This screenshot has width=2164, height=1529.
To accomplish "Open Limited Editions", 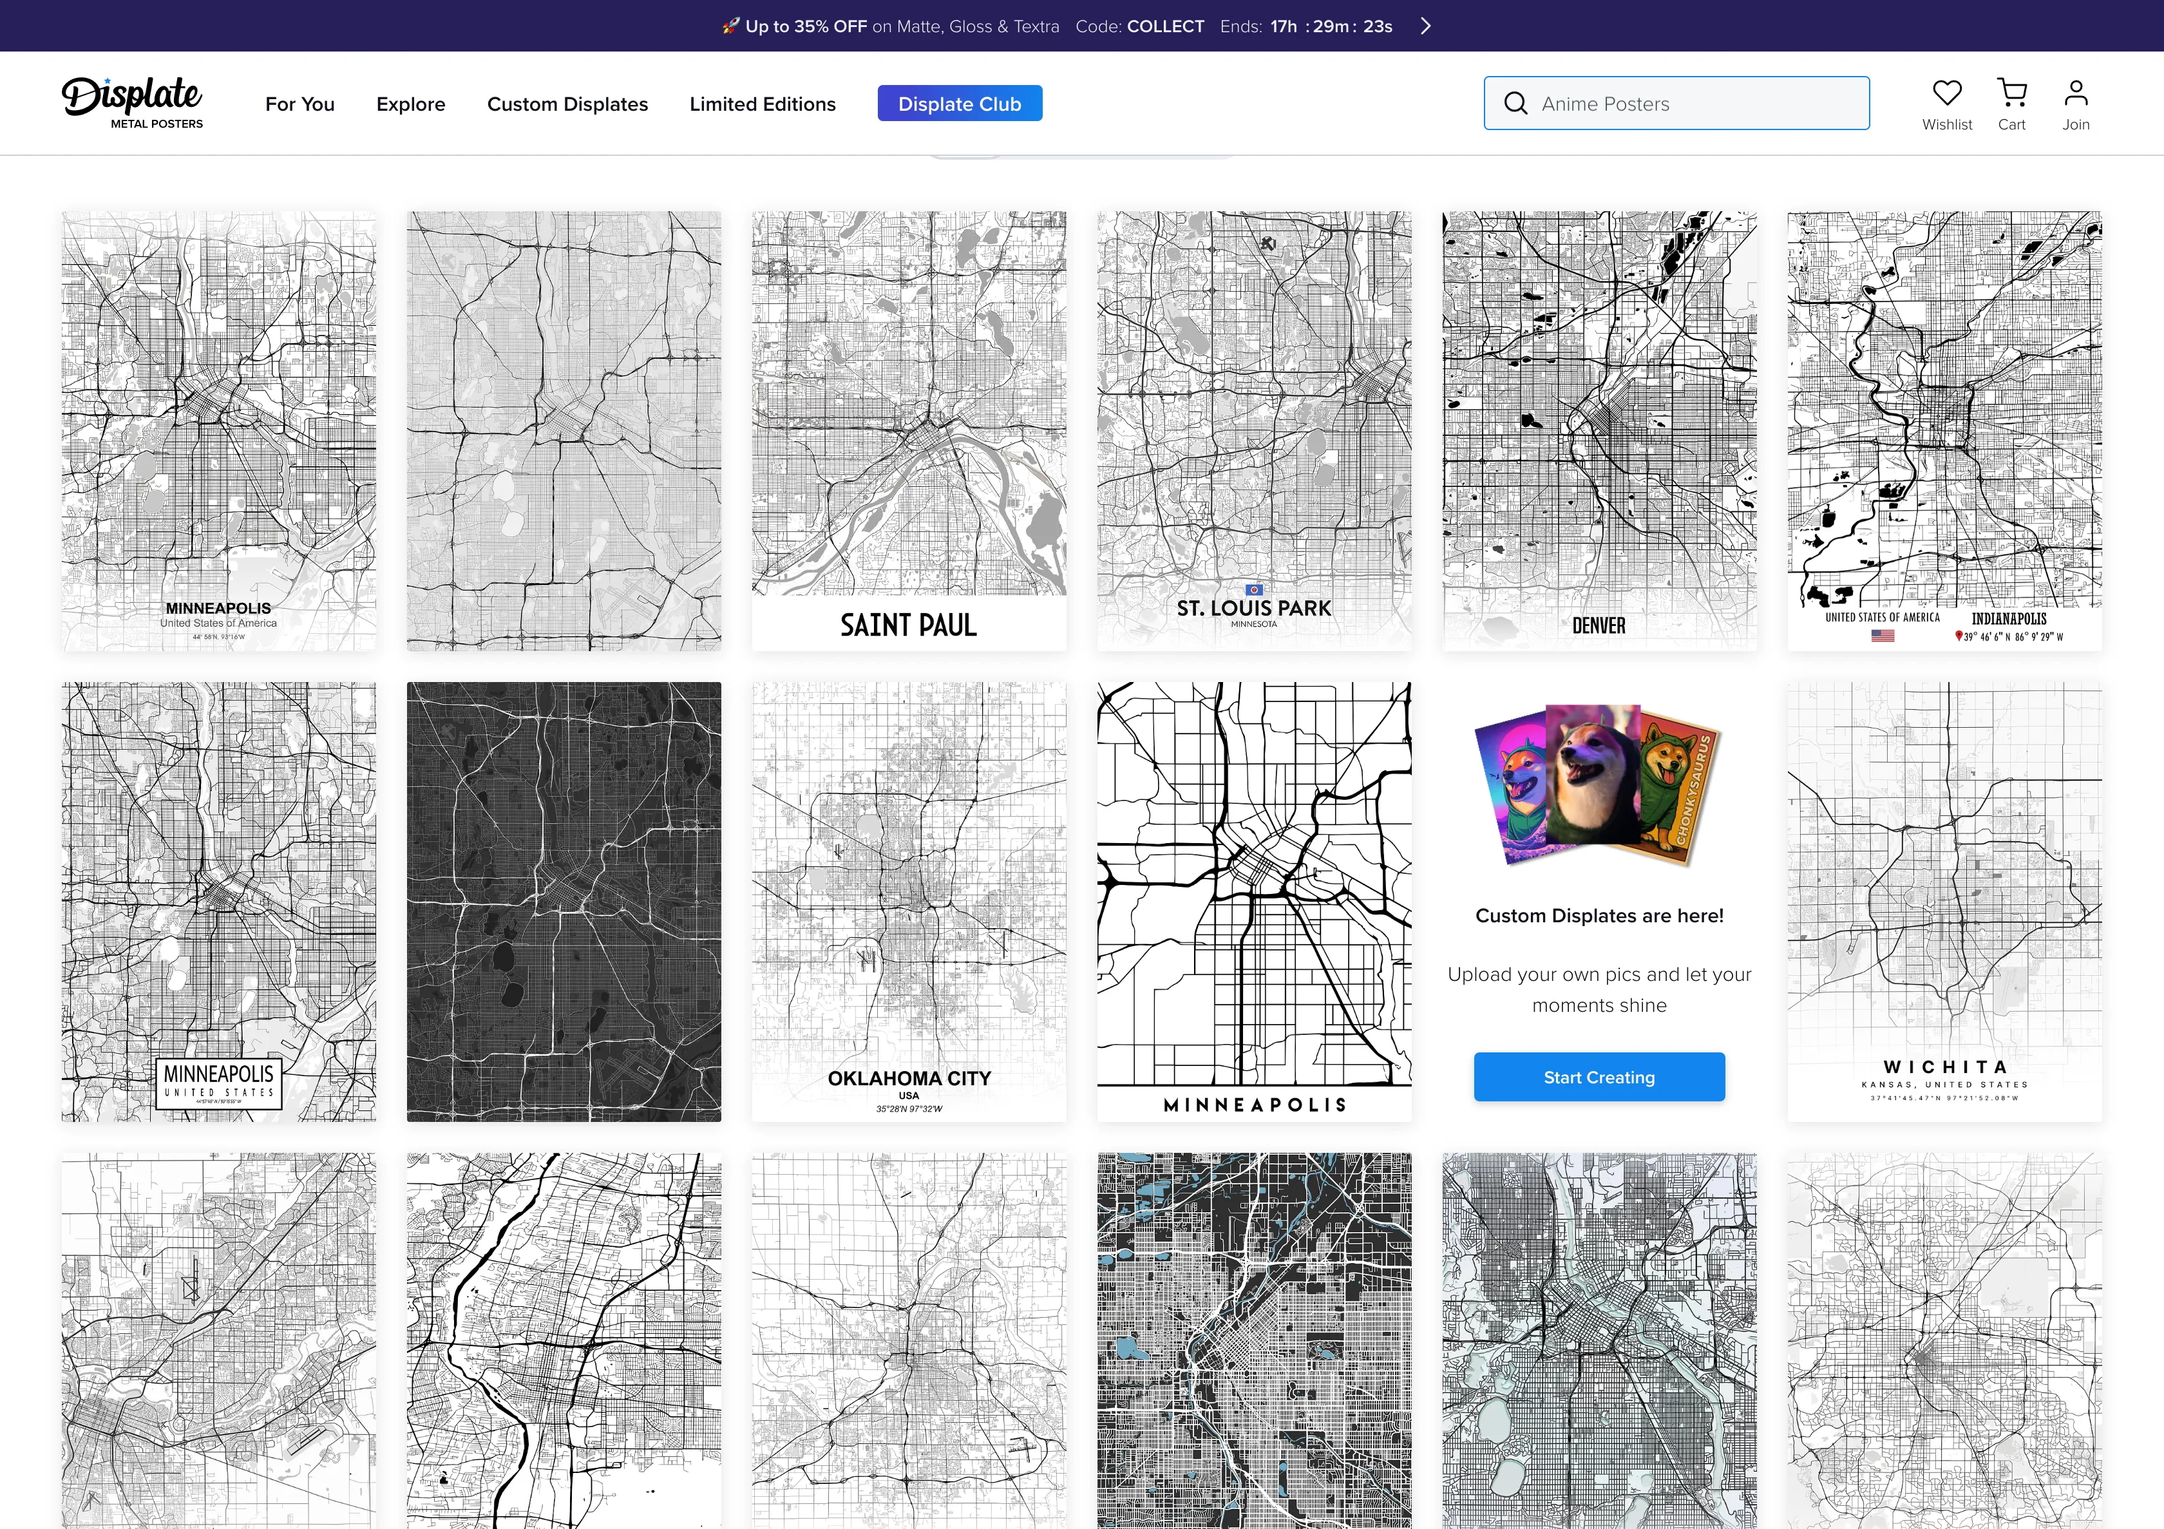I will coord(763,104).
